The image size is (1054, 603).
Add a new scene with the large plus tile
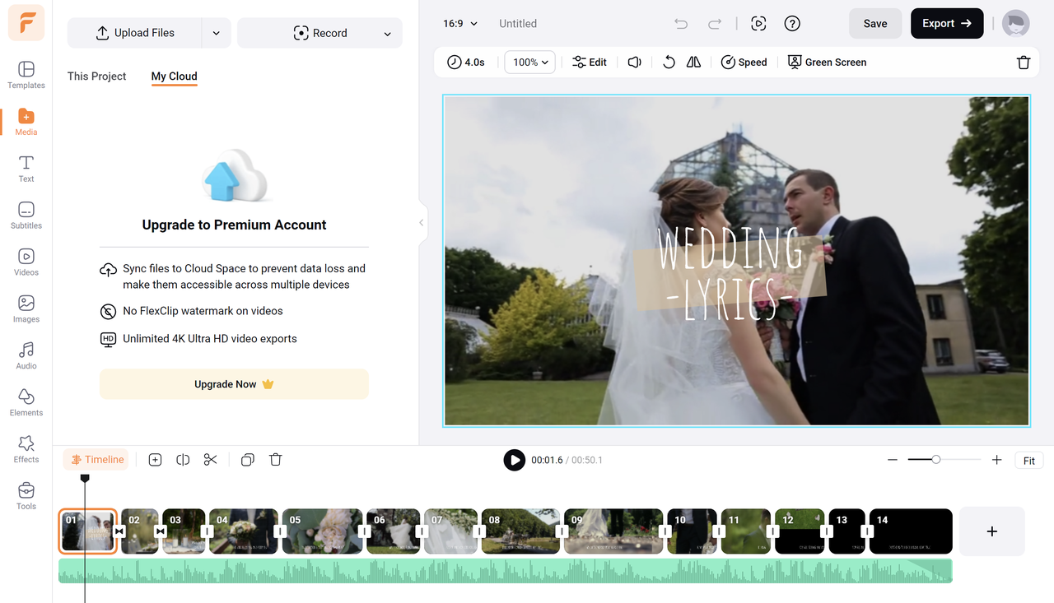992,531
